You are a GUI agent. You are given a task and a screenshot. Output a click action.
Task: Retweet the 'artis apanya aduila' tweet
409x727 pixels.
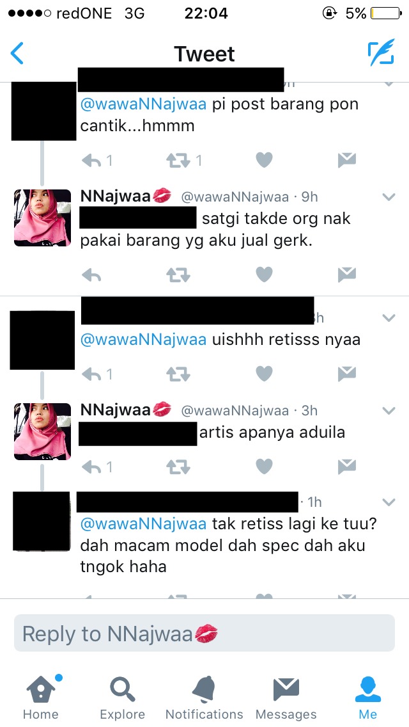pos(178,467)
